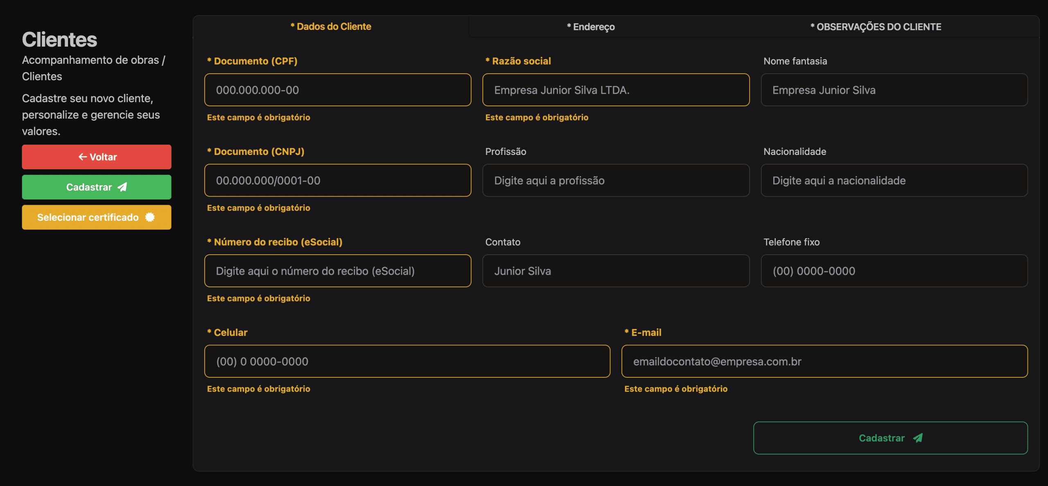The width and height of the screenshot is (1048, 486).
Task: Click the back arrow icon on Voltar
Action: click(83, 157)
